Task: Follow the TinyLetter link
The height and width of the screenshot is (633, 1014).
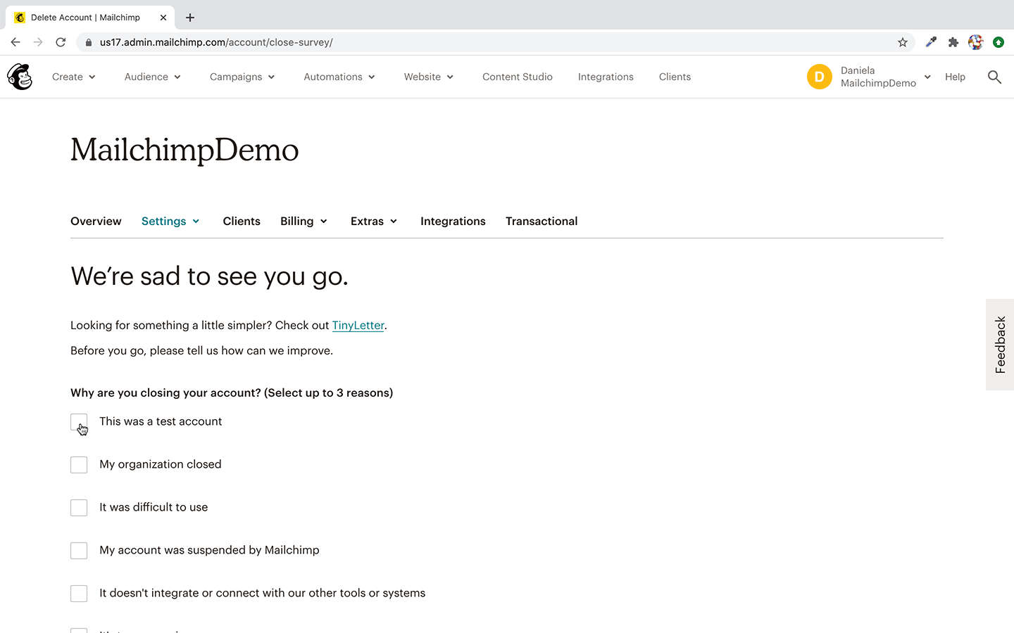Action: (358, 325)
